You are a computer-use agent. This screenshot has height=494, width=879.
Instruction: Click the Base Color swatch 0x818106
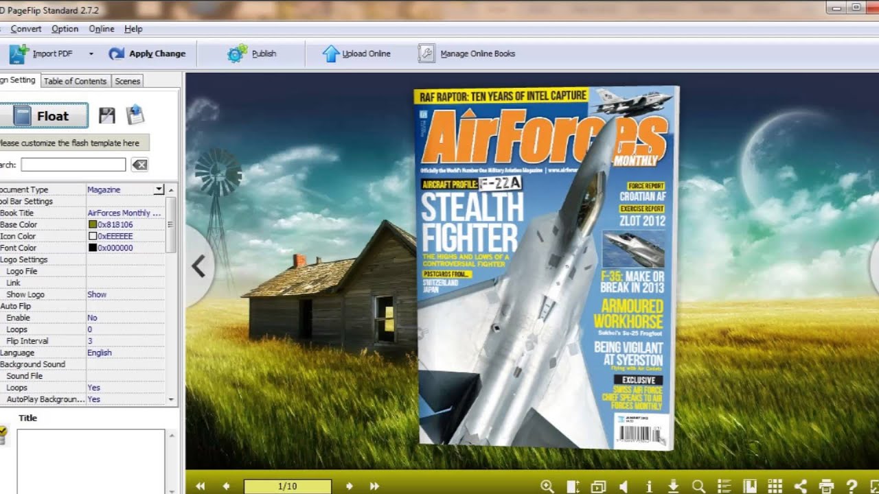point(93,224)
